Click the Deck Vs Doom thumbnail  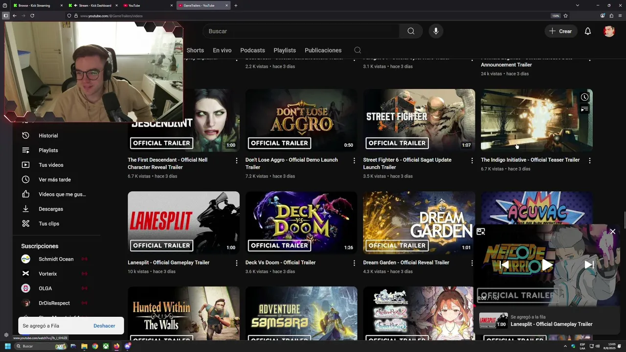tap(301, 222)
